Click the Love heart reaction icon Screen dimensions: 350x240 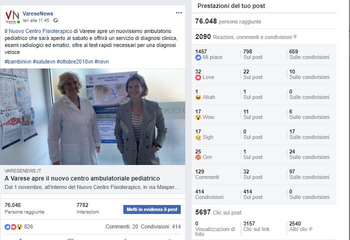coord(198,77)
